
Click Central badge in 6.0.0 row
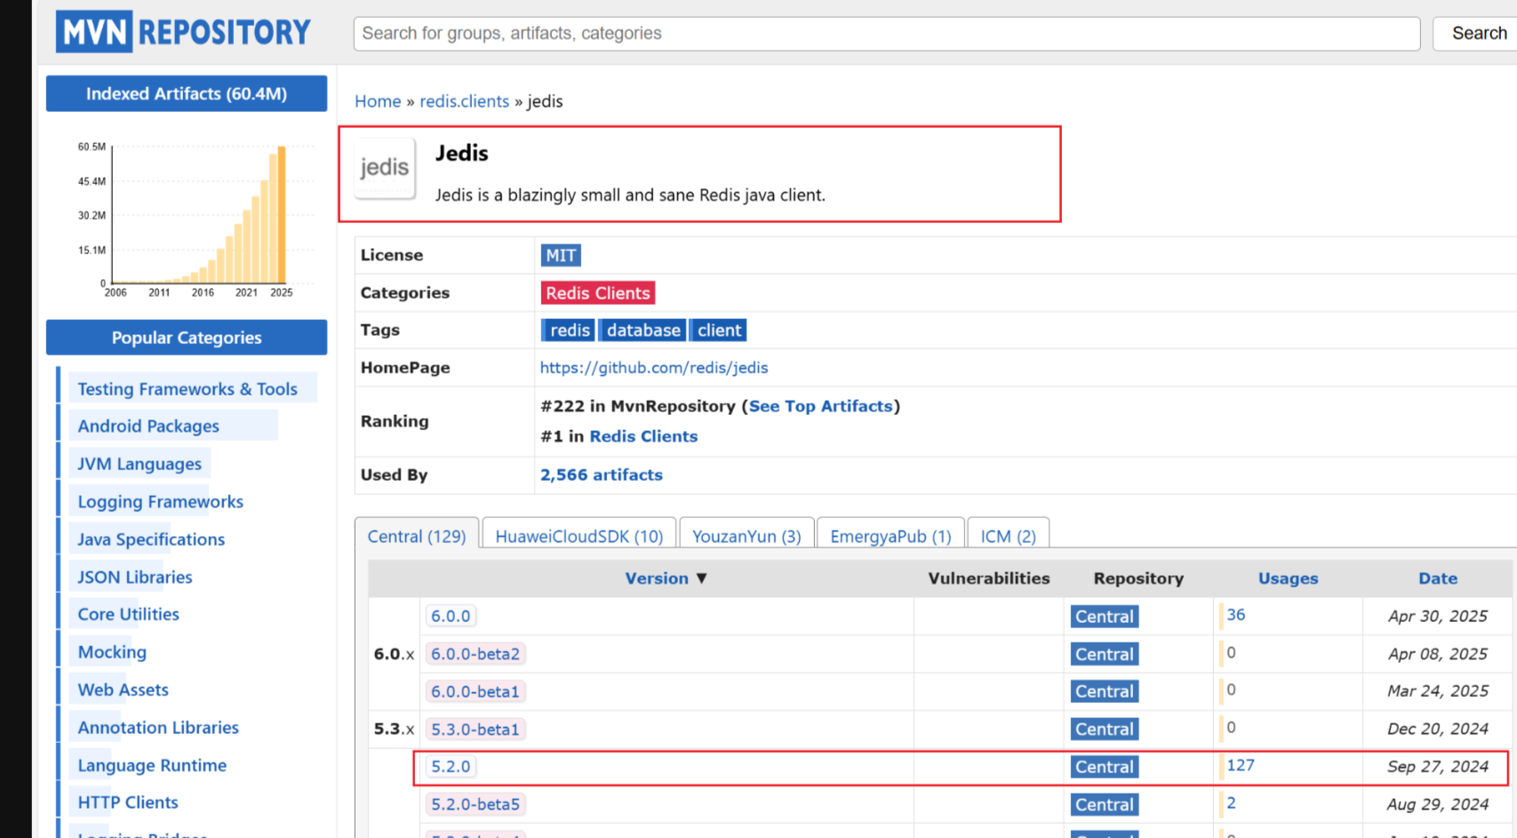(1105, 617)
